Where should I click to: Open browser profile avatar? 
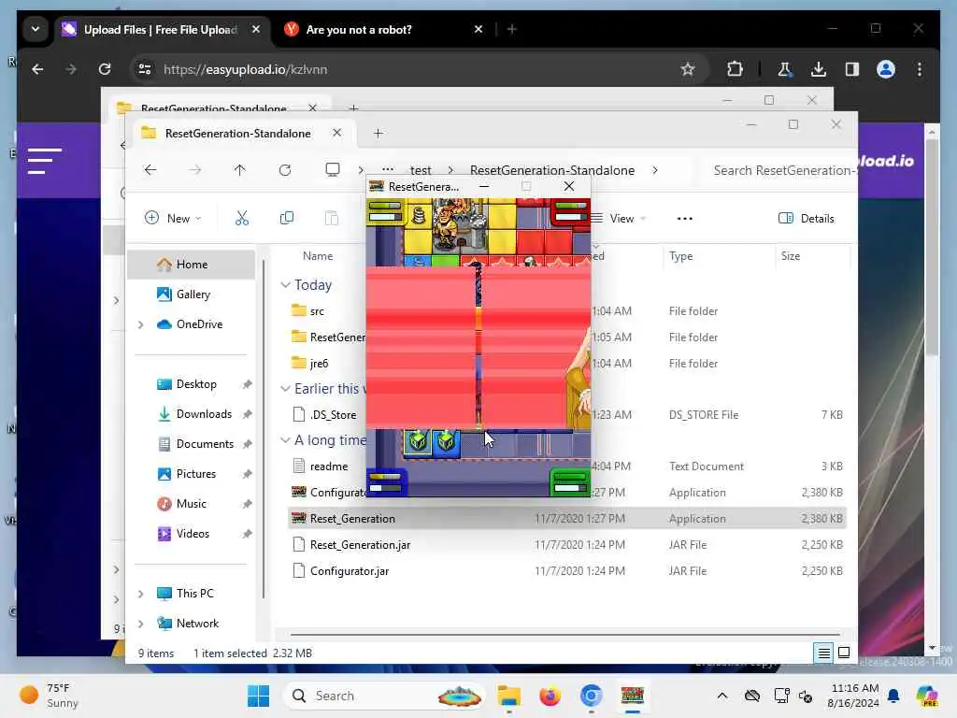coord(886,69)
